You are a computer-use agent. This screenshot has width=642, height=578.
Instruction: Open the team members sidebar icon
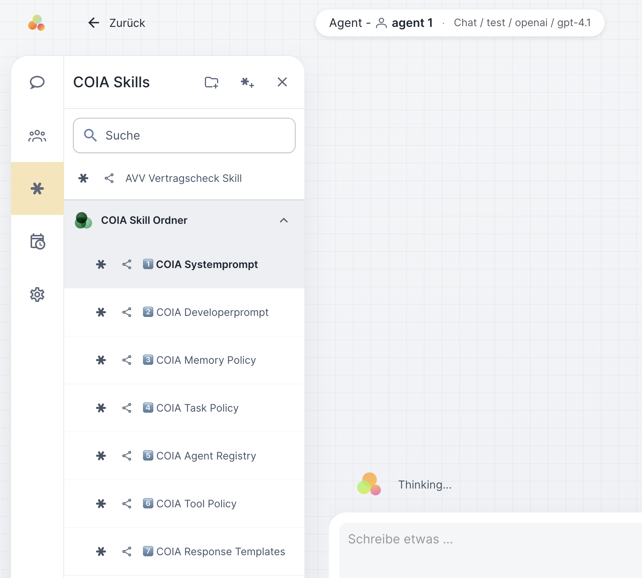[37, 136]
